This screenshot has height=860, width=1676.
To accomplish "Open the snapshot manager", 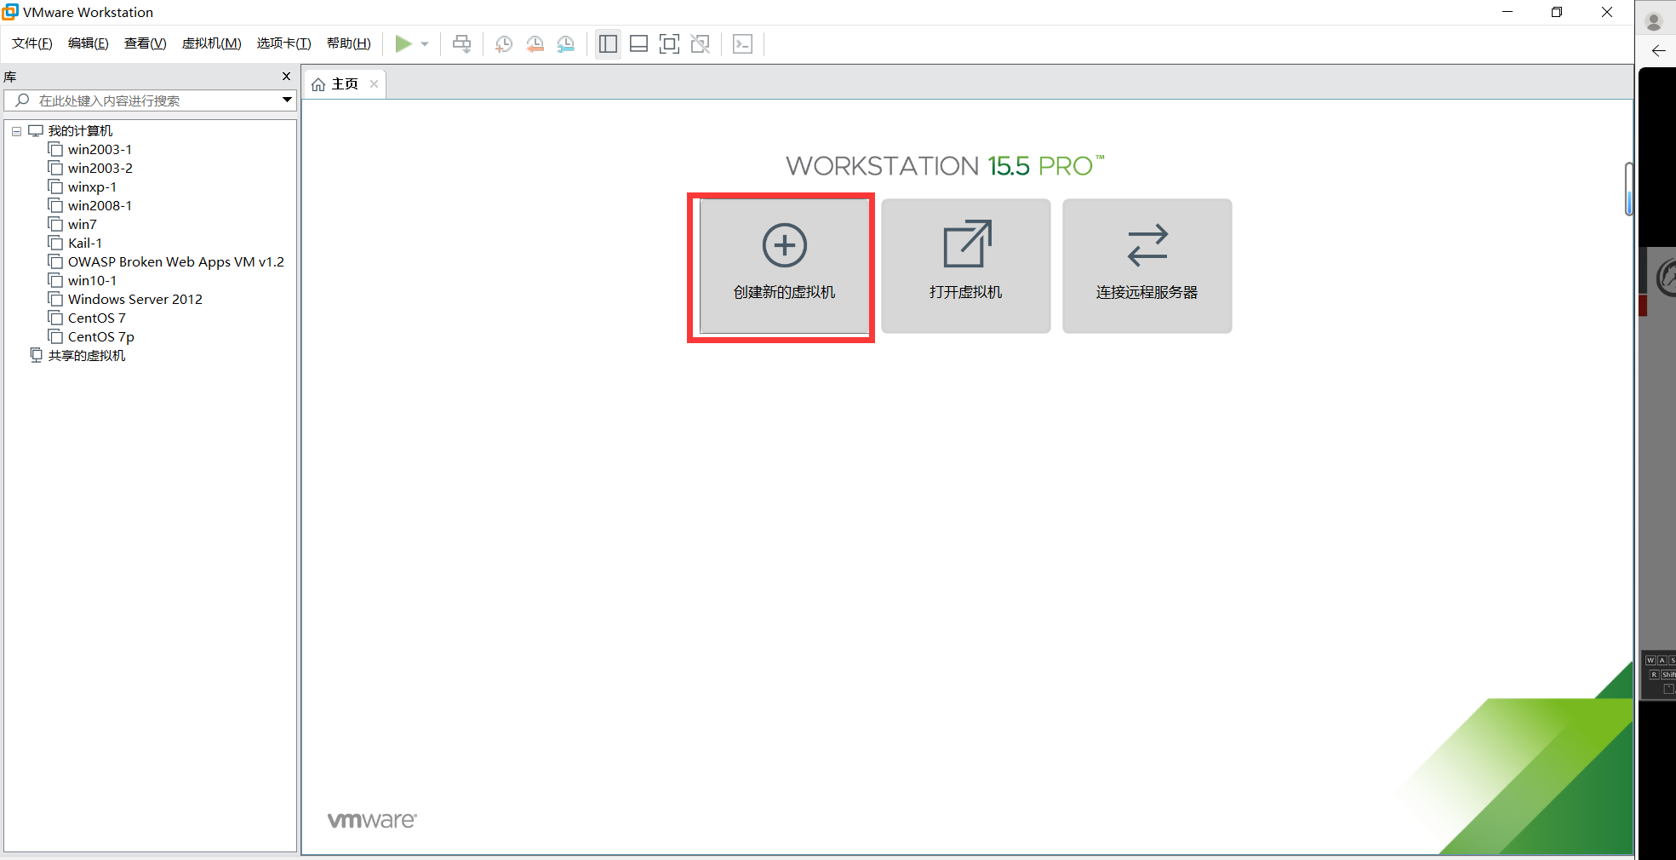I will click(x=566, y=43).
